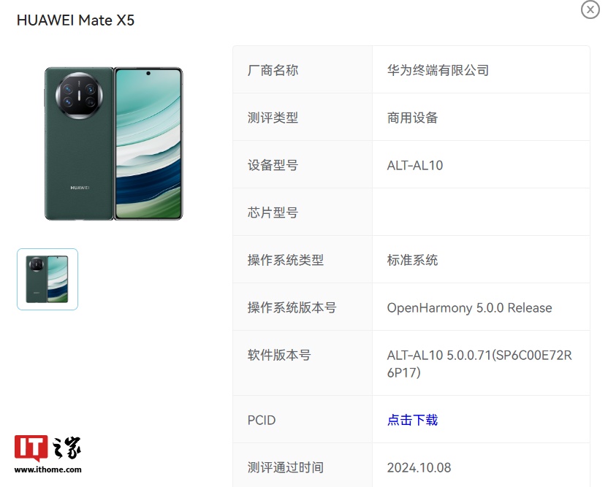Click the 厂商名称 label cell

pyautogui.click(x=303, y=70)
